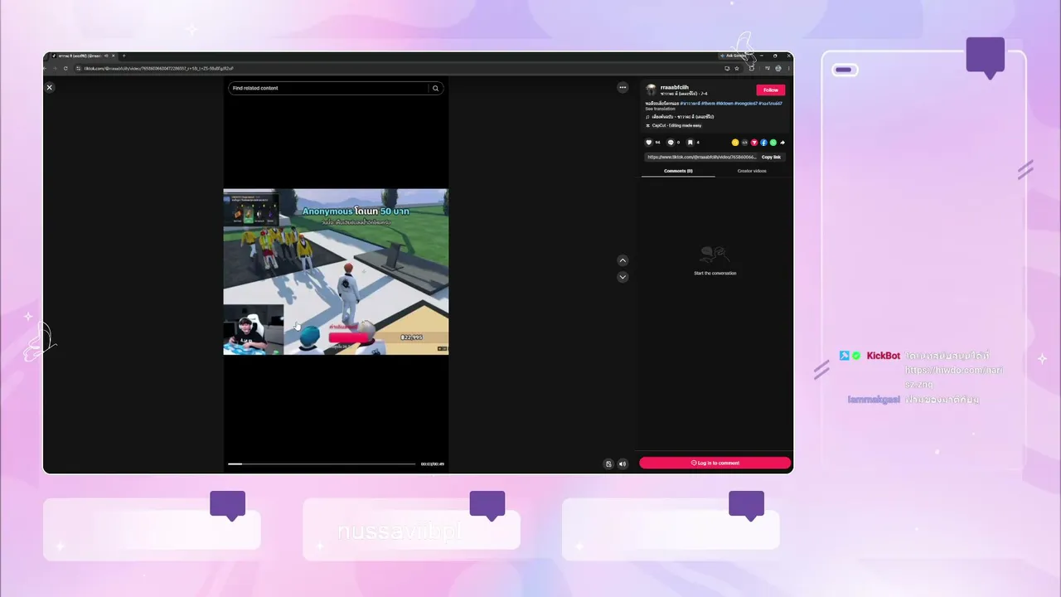This screenshot has height=597, width=1061.
Task: Close the TikTok video viewer with X
Action: [x=49, y=87]
